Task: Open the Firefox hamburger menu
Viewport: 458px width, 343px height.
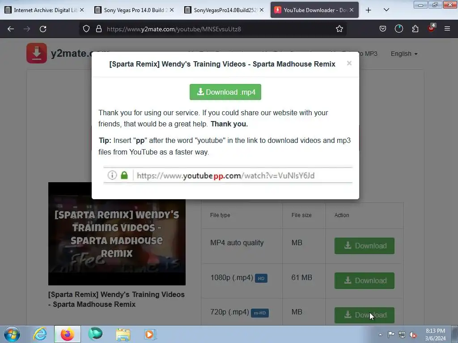Action: (447, 29)
